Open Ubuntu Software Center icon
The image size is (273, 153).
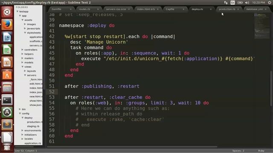7,75
